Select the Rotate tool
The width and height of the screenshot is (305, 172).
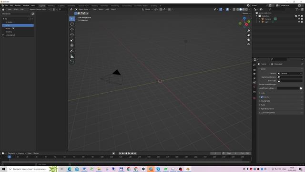tap(72, 35)
